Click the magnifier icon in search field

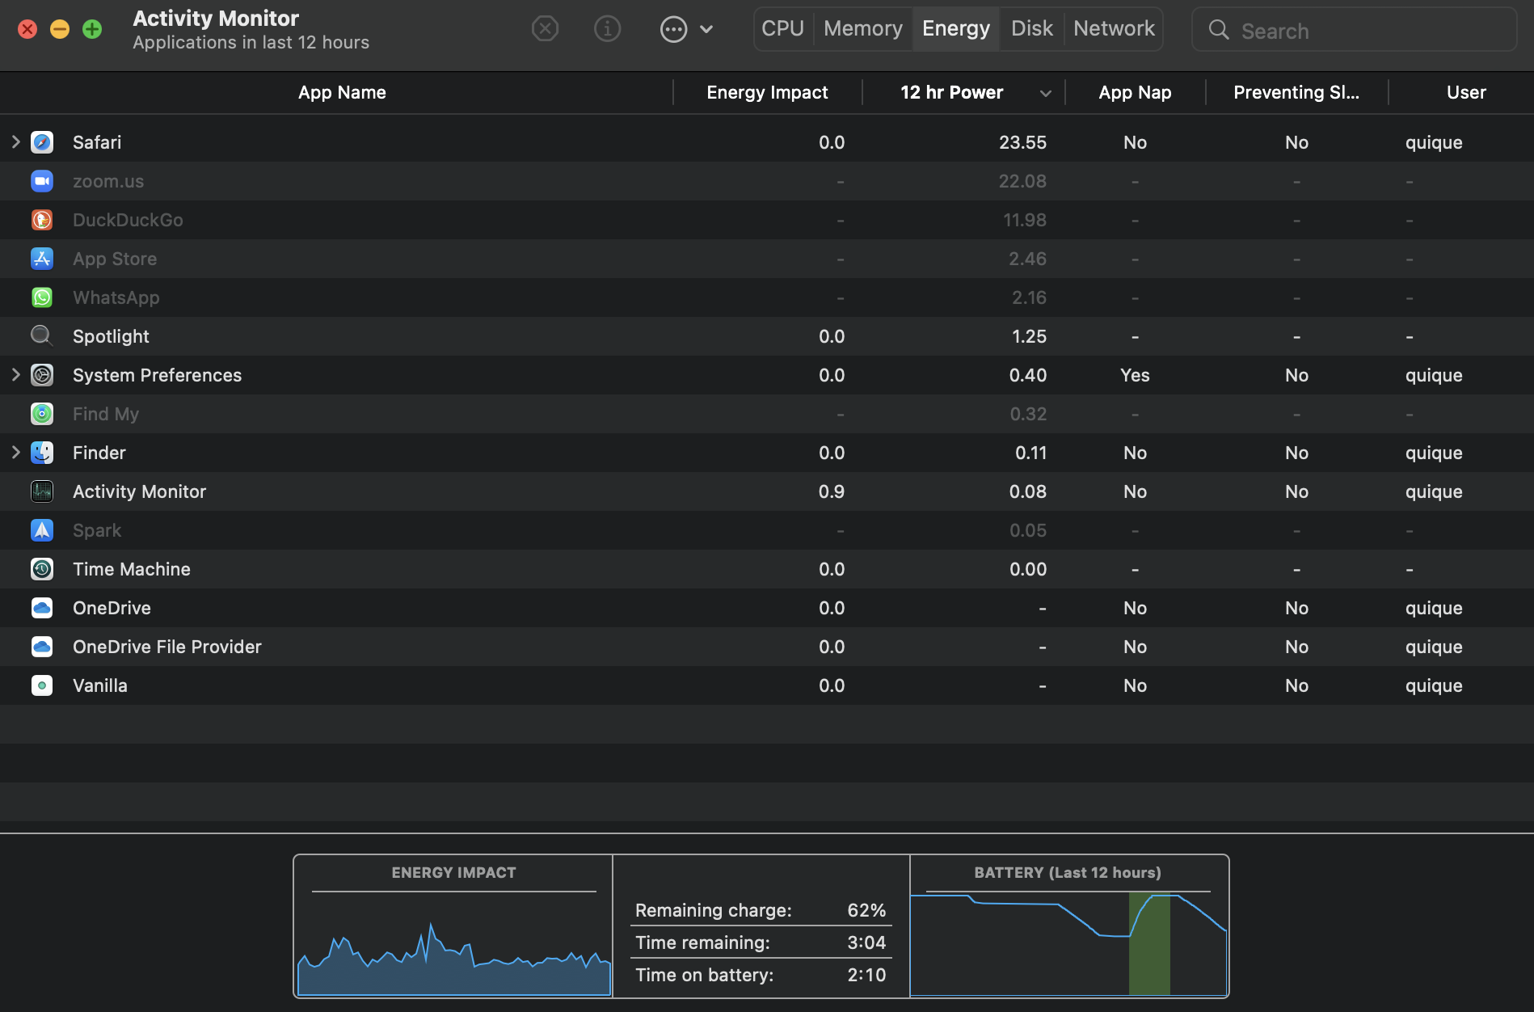(x=1219, y=30)
